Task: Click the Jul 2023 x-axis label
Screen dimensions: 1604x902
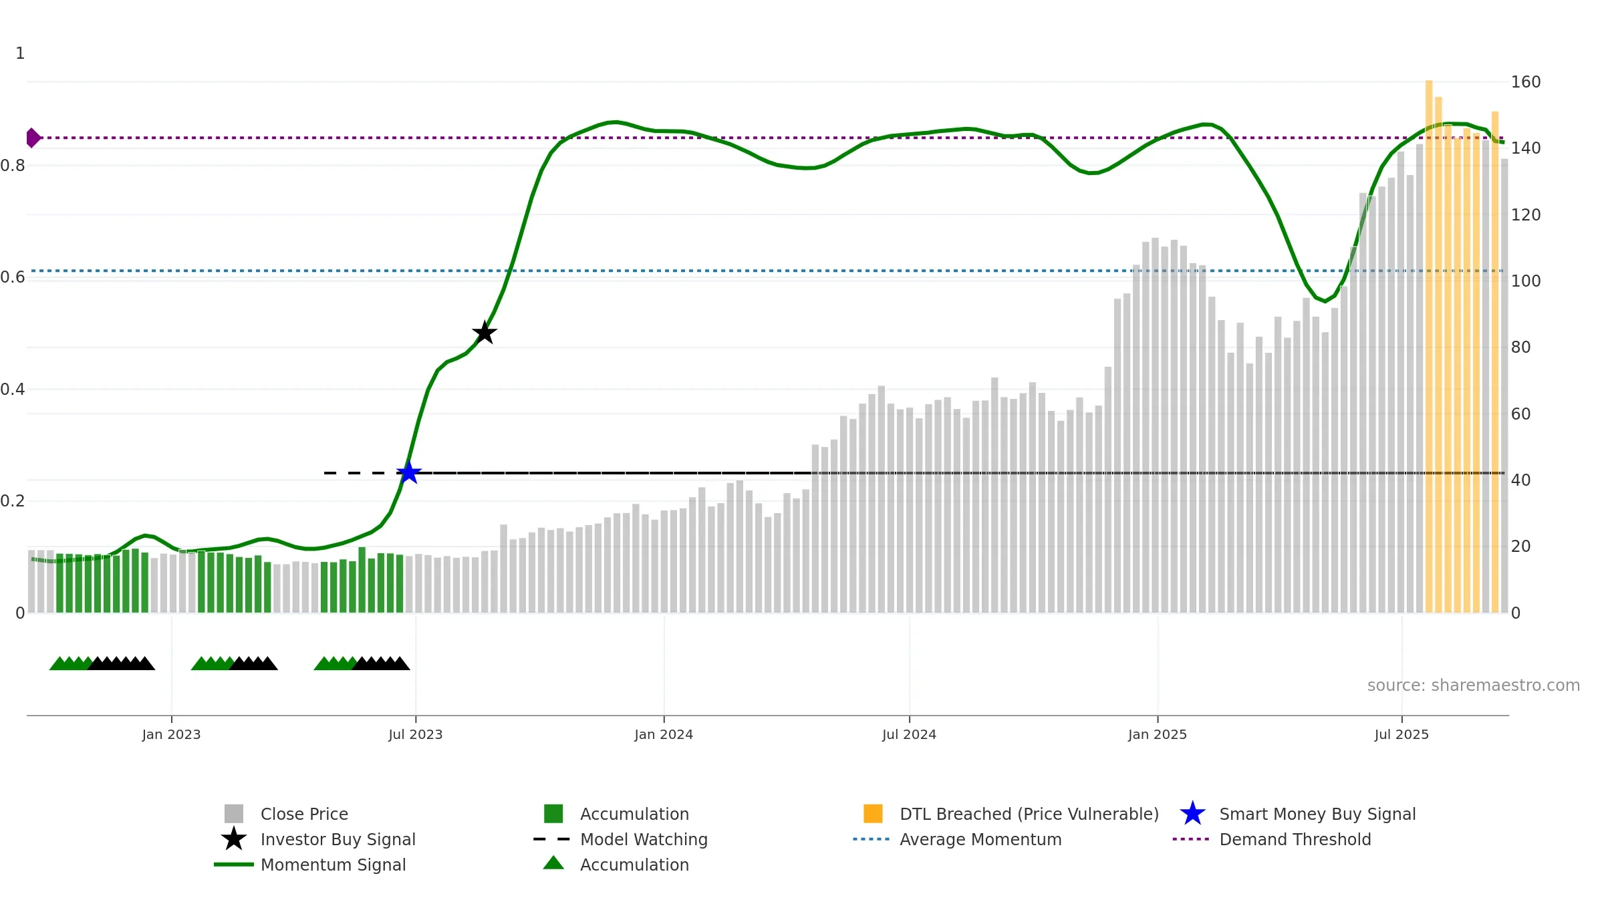Action: pos(416,734)
